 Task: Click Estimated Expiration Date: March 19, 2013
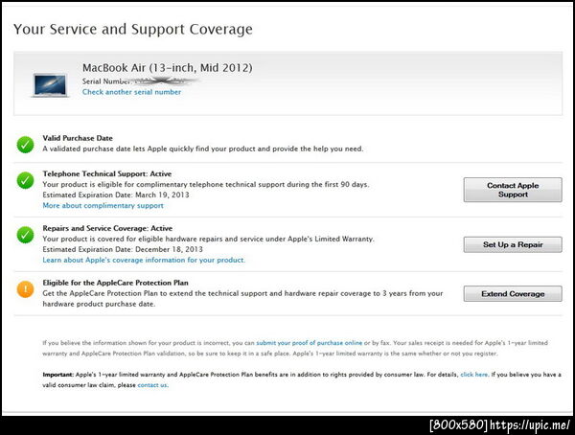pos(116,195)
